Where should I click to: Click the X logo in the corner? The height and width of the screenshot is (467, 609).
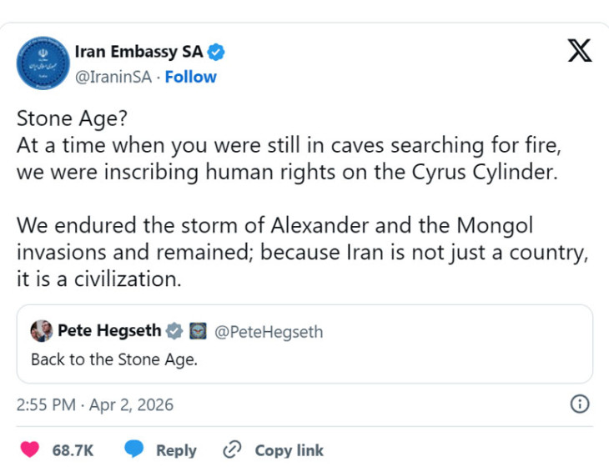579,52
